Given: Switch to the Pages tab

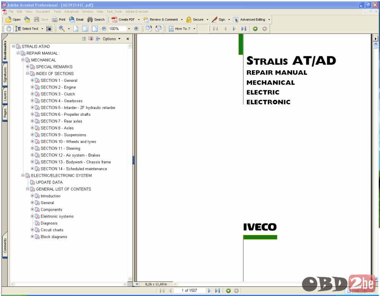Looking at the screenshot, I should (x=5, y=113).
